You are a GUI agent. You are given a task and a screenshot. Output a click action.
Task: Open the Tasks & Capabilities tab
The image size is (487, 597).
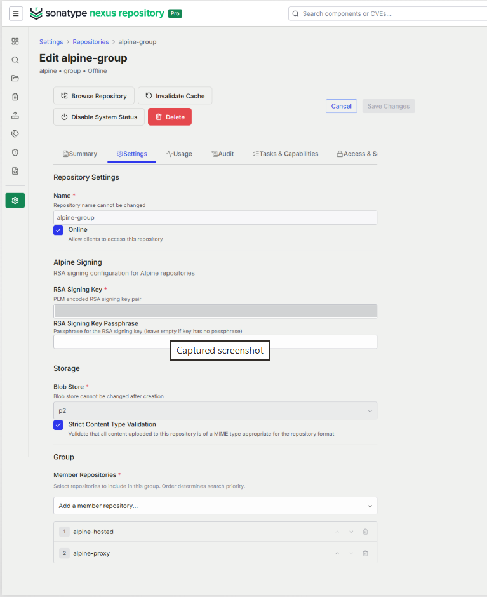[285, 154]
